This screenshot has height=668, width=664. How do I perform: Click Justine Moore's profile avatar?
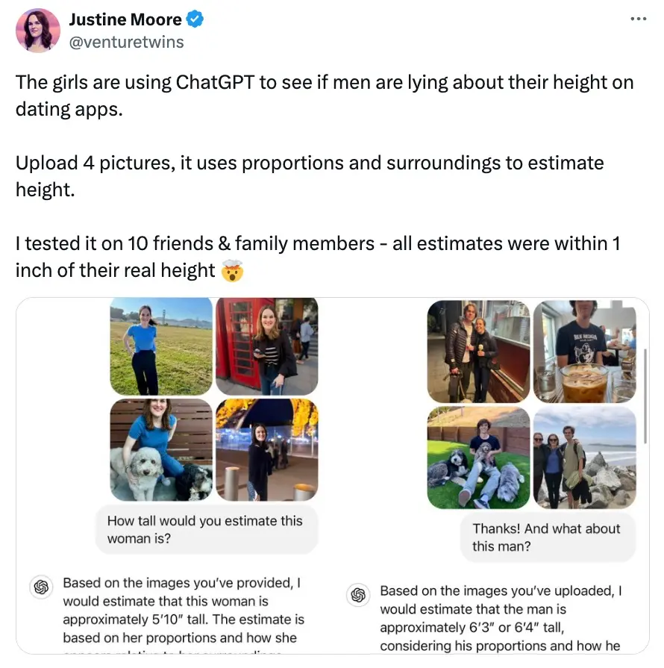(38, 31)
